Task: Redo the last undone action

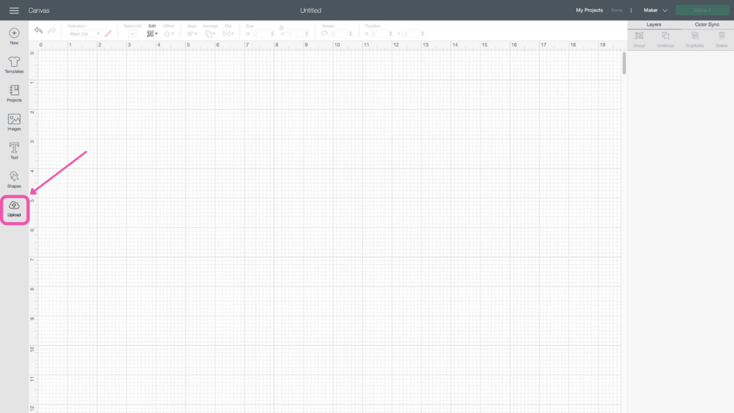Action: pos(52,31)
